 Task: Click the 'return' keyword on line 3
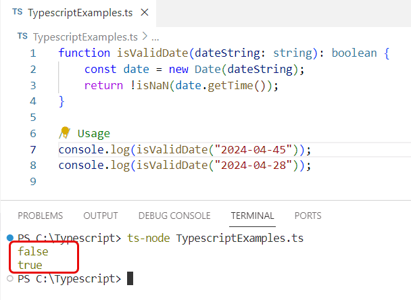[103, 85]
